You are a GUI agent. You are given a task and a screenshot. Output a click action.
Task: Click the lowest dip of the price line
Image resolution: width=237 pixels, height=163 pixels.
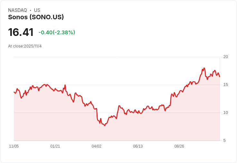pos(105,125)
